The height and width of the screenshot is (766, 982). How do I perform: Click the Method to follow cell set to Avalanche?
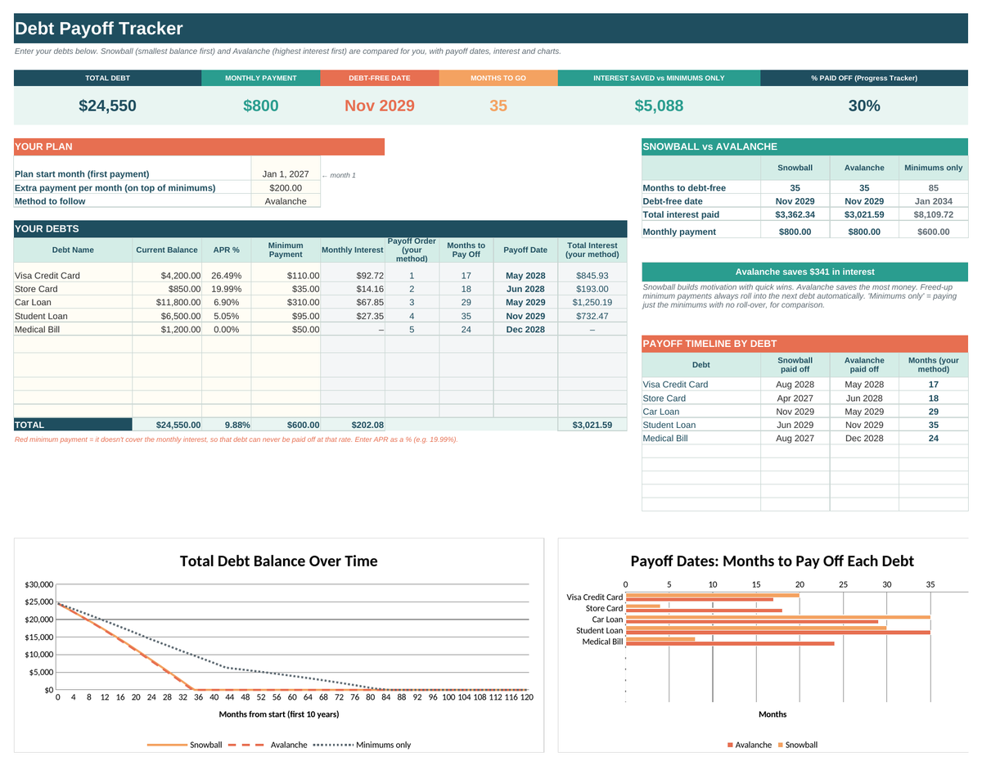click(x=286, y=201)
